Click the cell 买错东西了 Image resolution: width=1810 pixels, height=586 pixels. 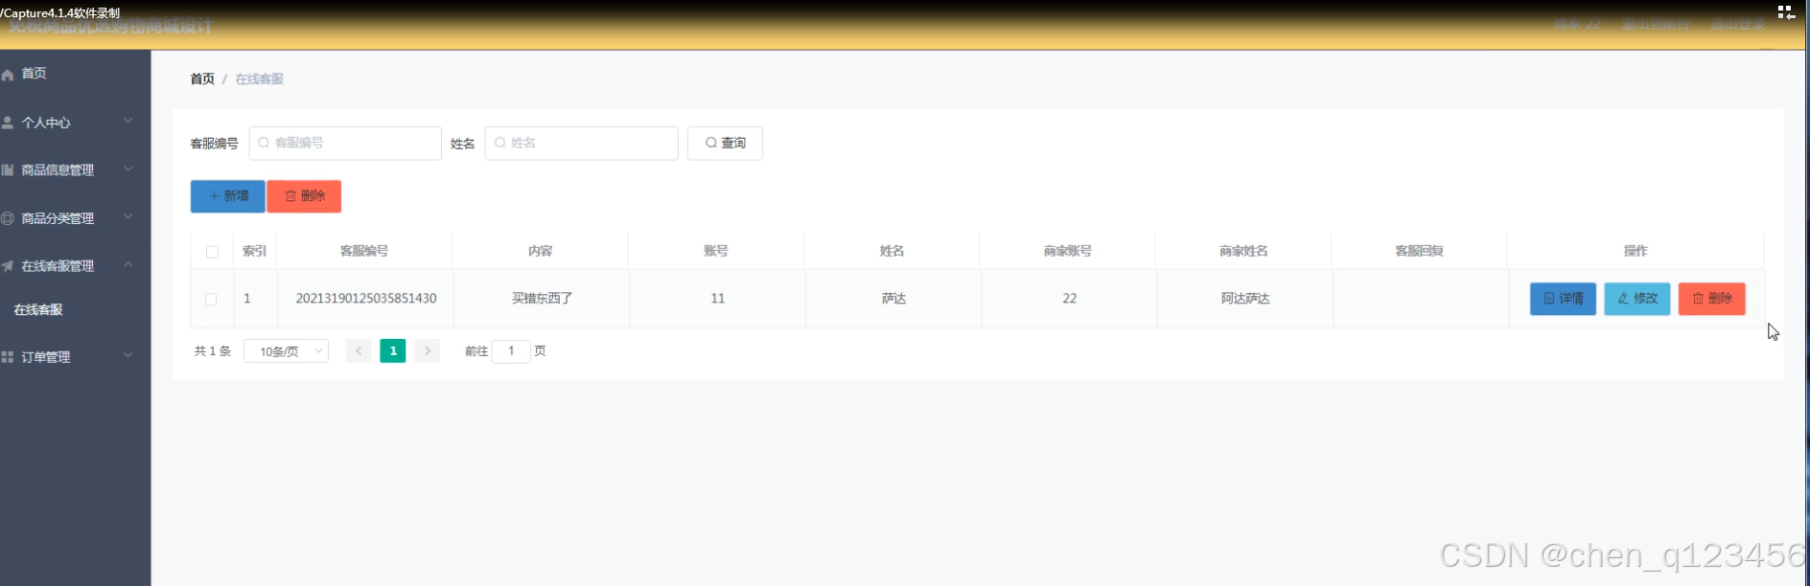tap(543, 299)
